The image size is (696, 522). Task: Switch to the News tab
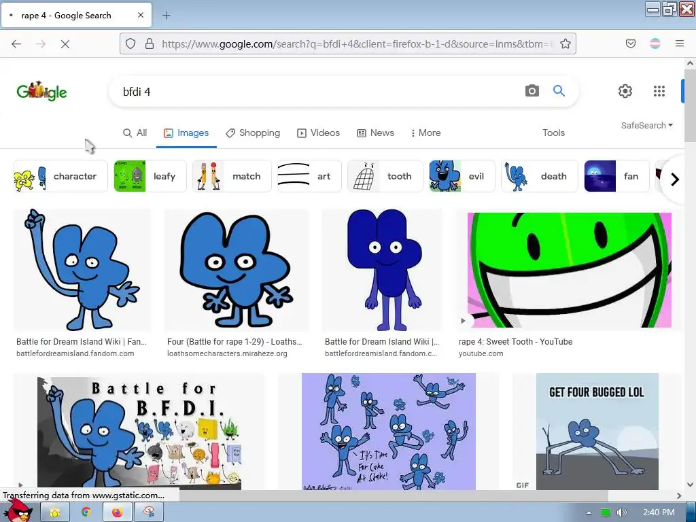[375, 133]
